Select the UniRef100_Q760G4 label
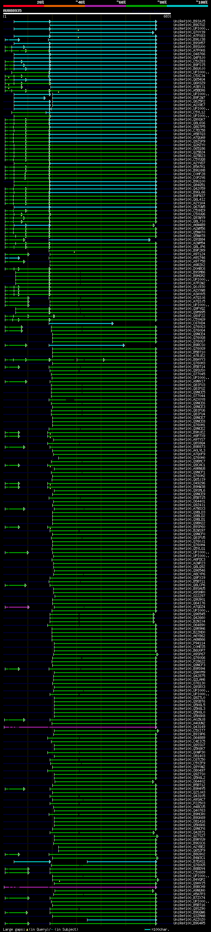 (189, 330)
